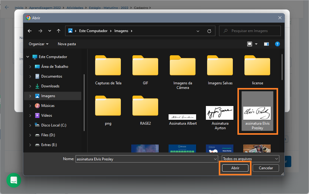
Task: Click Imagens in the address bar
Action: click(x=121, y=31)
